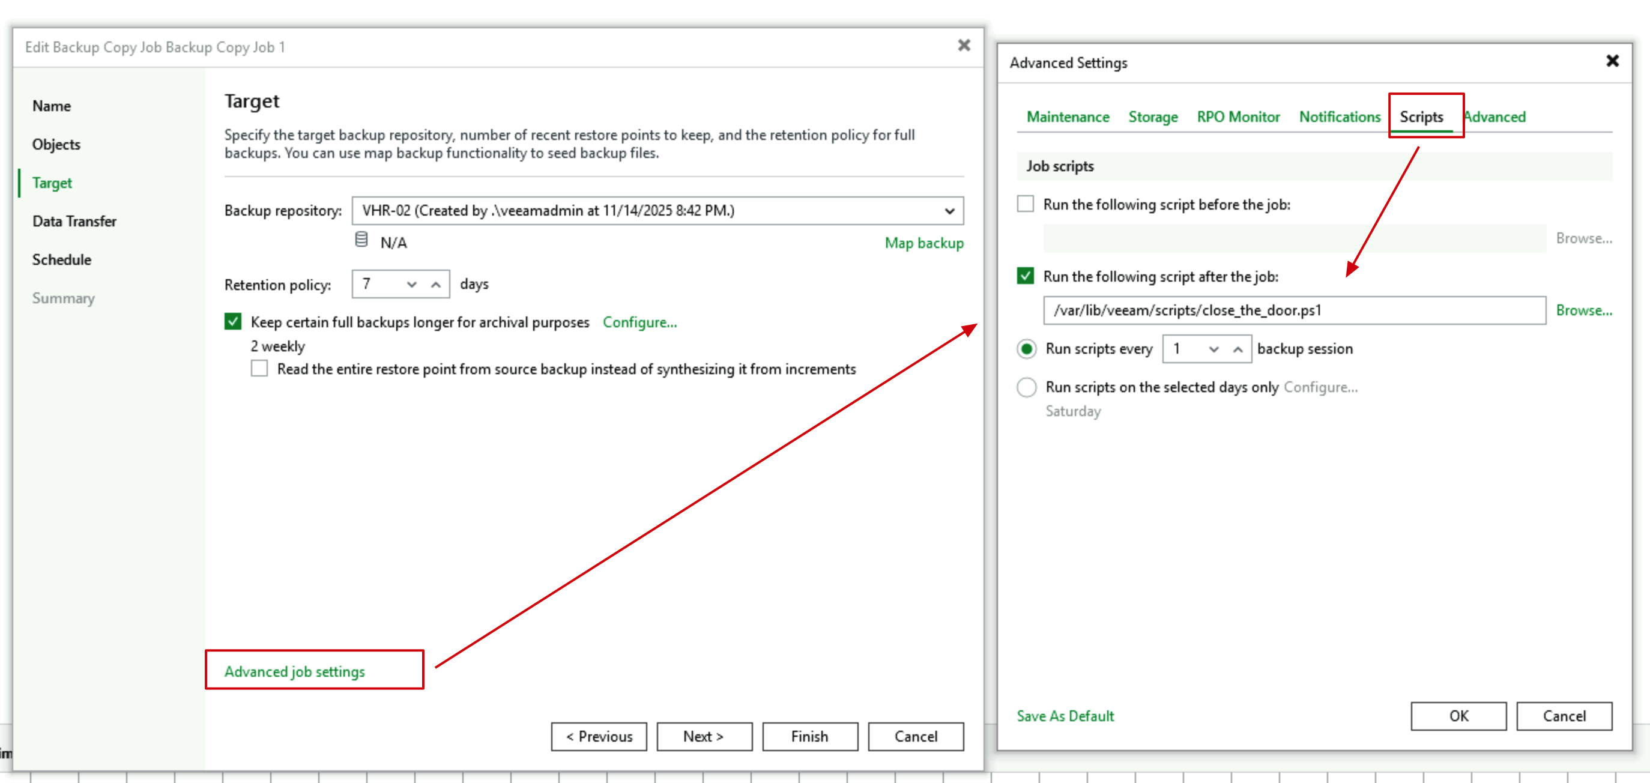Close the Edit Backup Copy Job window
Image resolution: width=1650 pixels, height=783 pixels.
[963, 46]
